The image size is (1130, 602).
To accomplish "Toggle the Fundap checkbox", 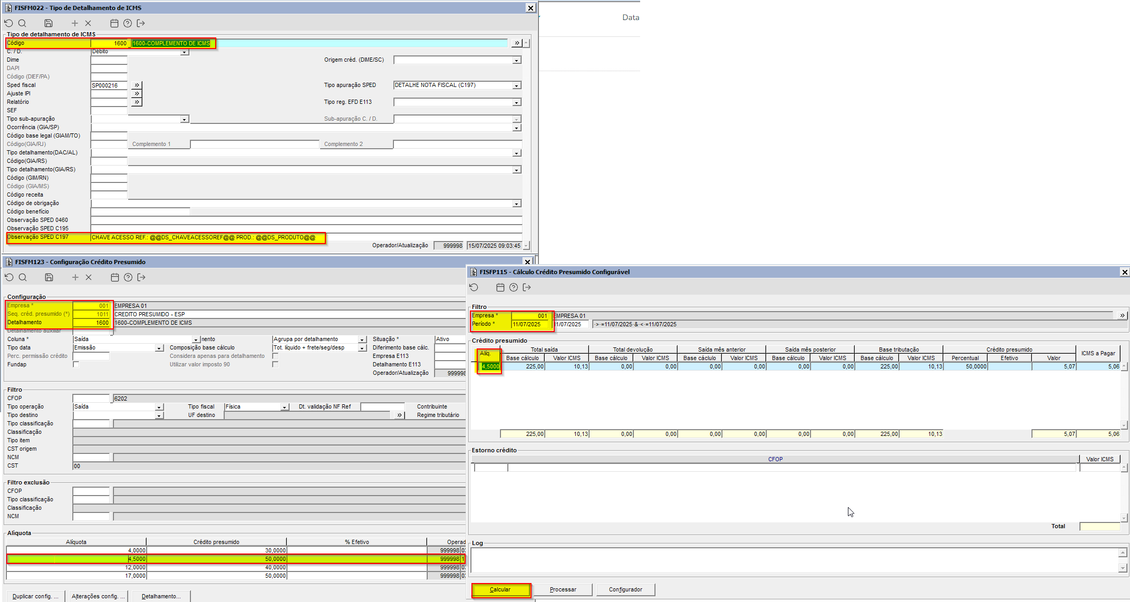I will 76,364.
